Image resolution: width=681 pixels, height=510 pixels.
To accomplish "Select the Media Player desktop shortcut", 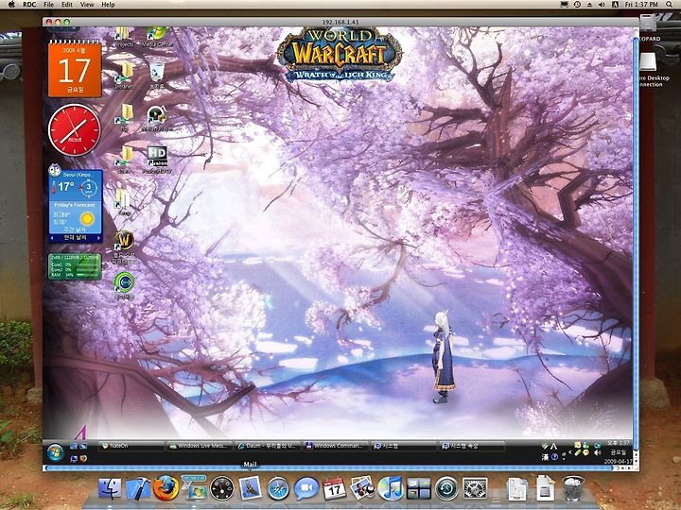I will (157, 118).
